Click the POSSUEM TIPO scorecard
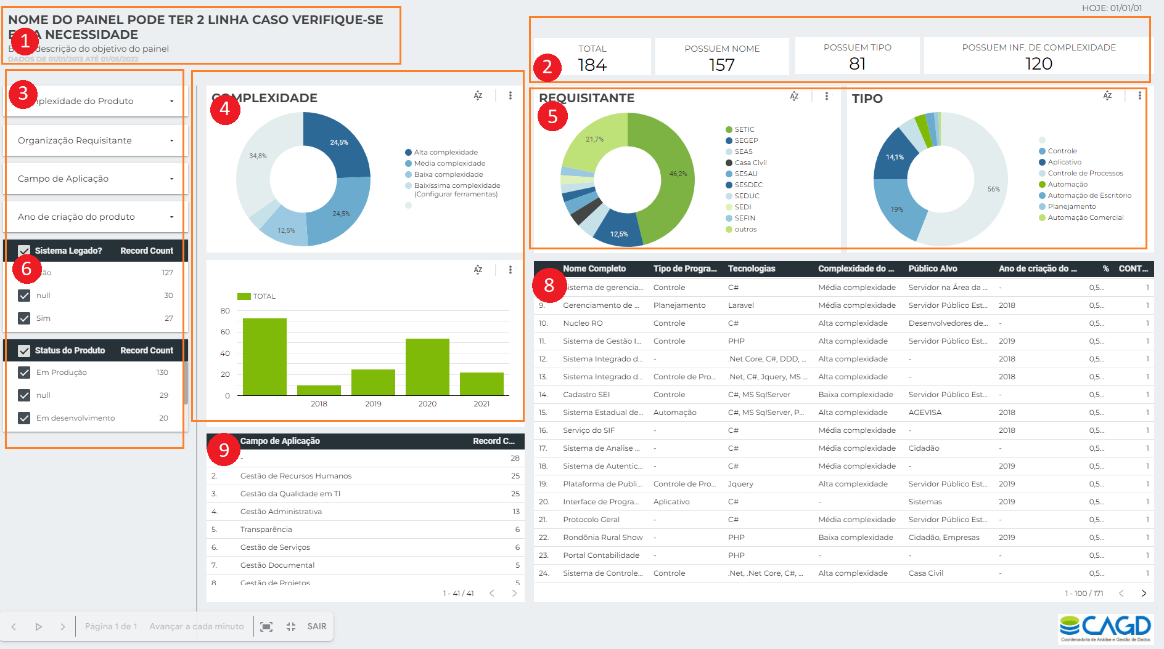Viewport: 1164px width, 649px height. coord(858,57)
